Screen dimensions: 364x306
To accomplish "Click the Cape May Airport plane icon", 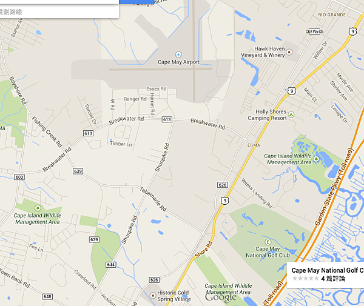I will 178,55.
